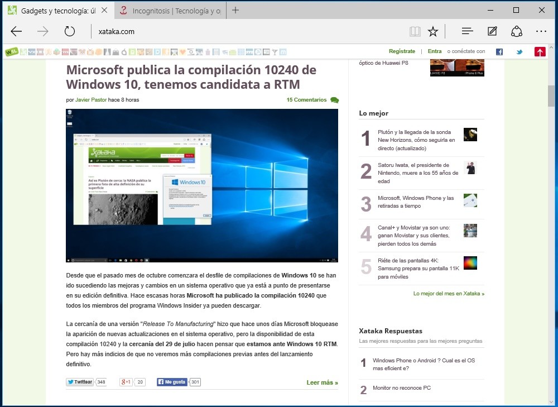Open a new tab with plus button
558x407 pixels.
(x=235, y=10)
